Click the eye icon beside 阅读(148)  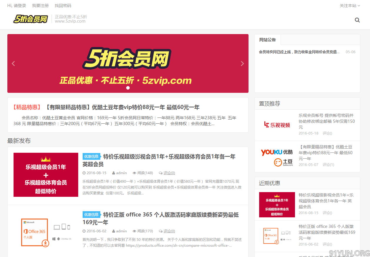134,173
